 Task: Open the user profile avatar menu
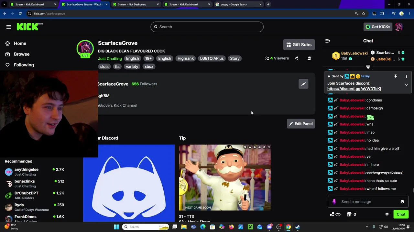tap(399, 27)
